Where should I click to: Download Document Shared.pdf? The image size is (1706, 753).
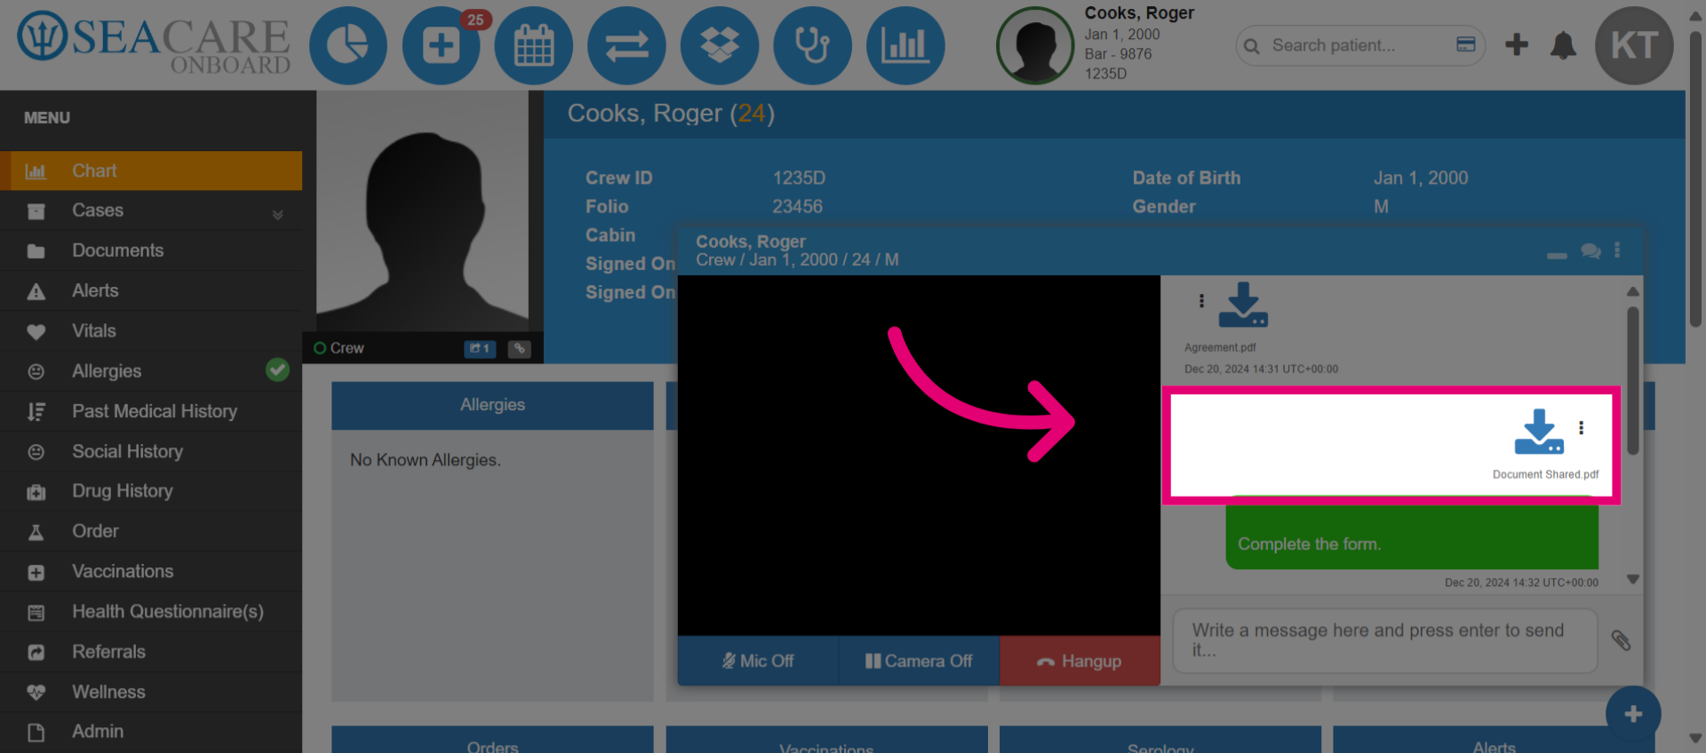pyautogui.click(x=1539, y=432)
